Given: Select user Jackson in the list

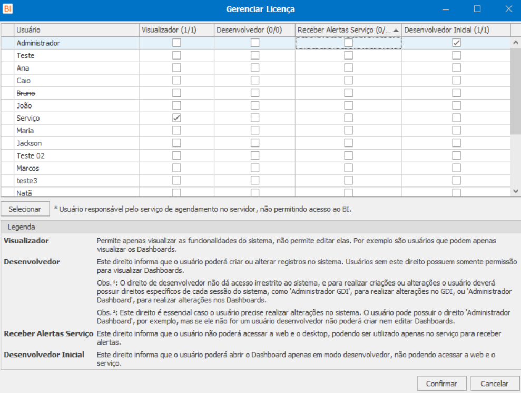Looking at the screenshot, I should click(x=30, y=143).
